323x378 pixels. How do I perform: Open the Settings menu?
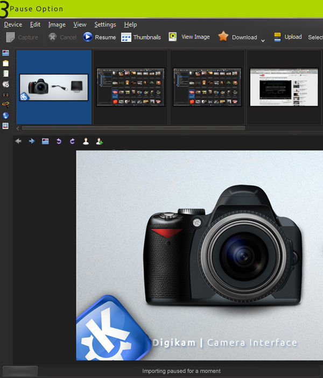click(105, 24)
